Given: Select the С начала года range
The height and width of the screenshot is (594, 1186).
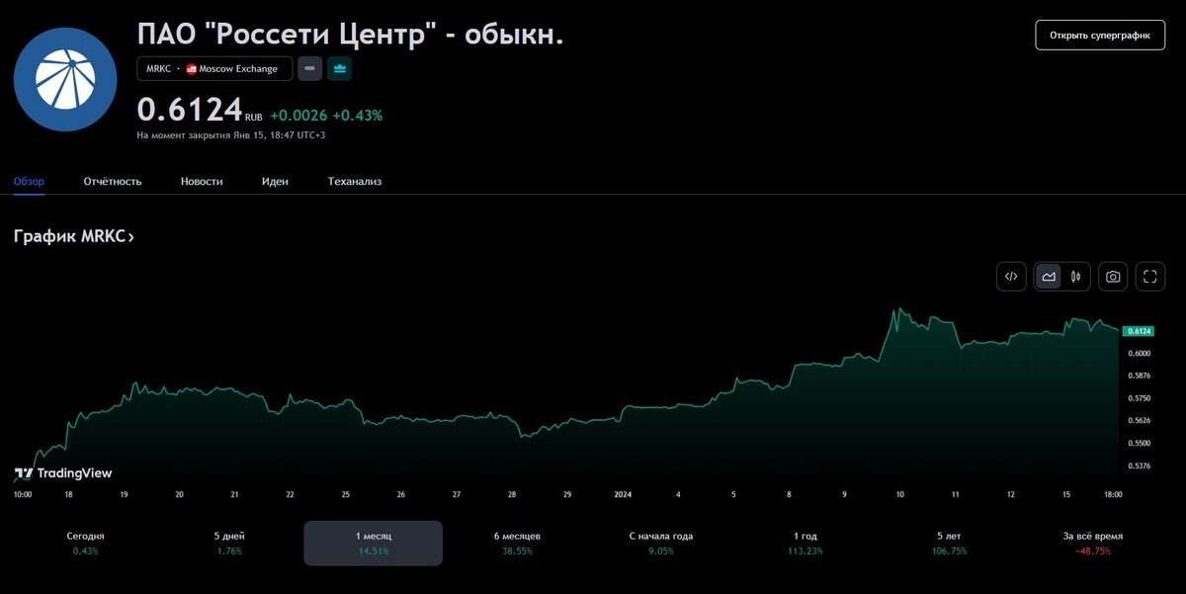Looking at the screenshot, I should pyautogui.click(x=661, y=543).
